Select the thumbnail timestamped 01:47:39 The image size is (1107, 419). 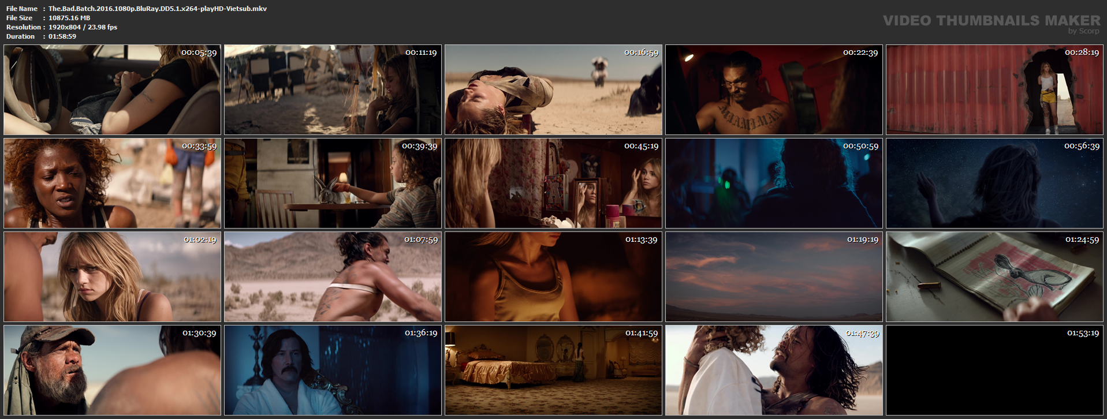(x=774, y=371)
